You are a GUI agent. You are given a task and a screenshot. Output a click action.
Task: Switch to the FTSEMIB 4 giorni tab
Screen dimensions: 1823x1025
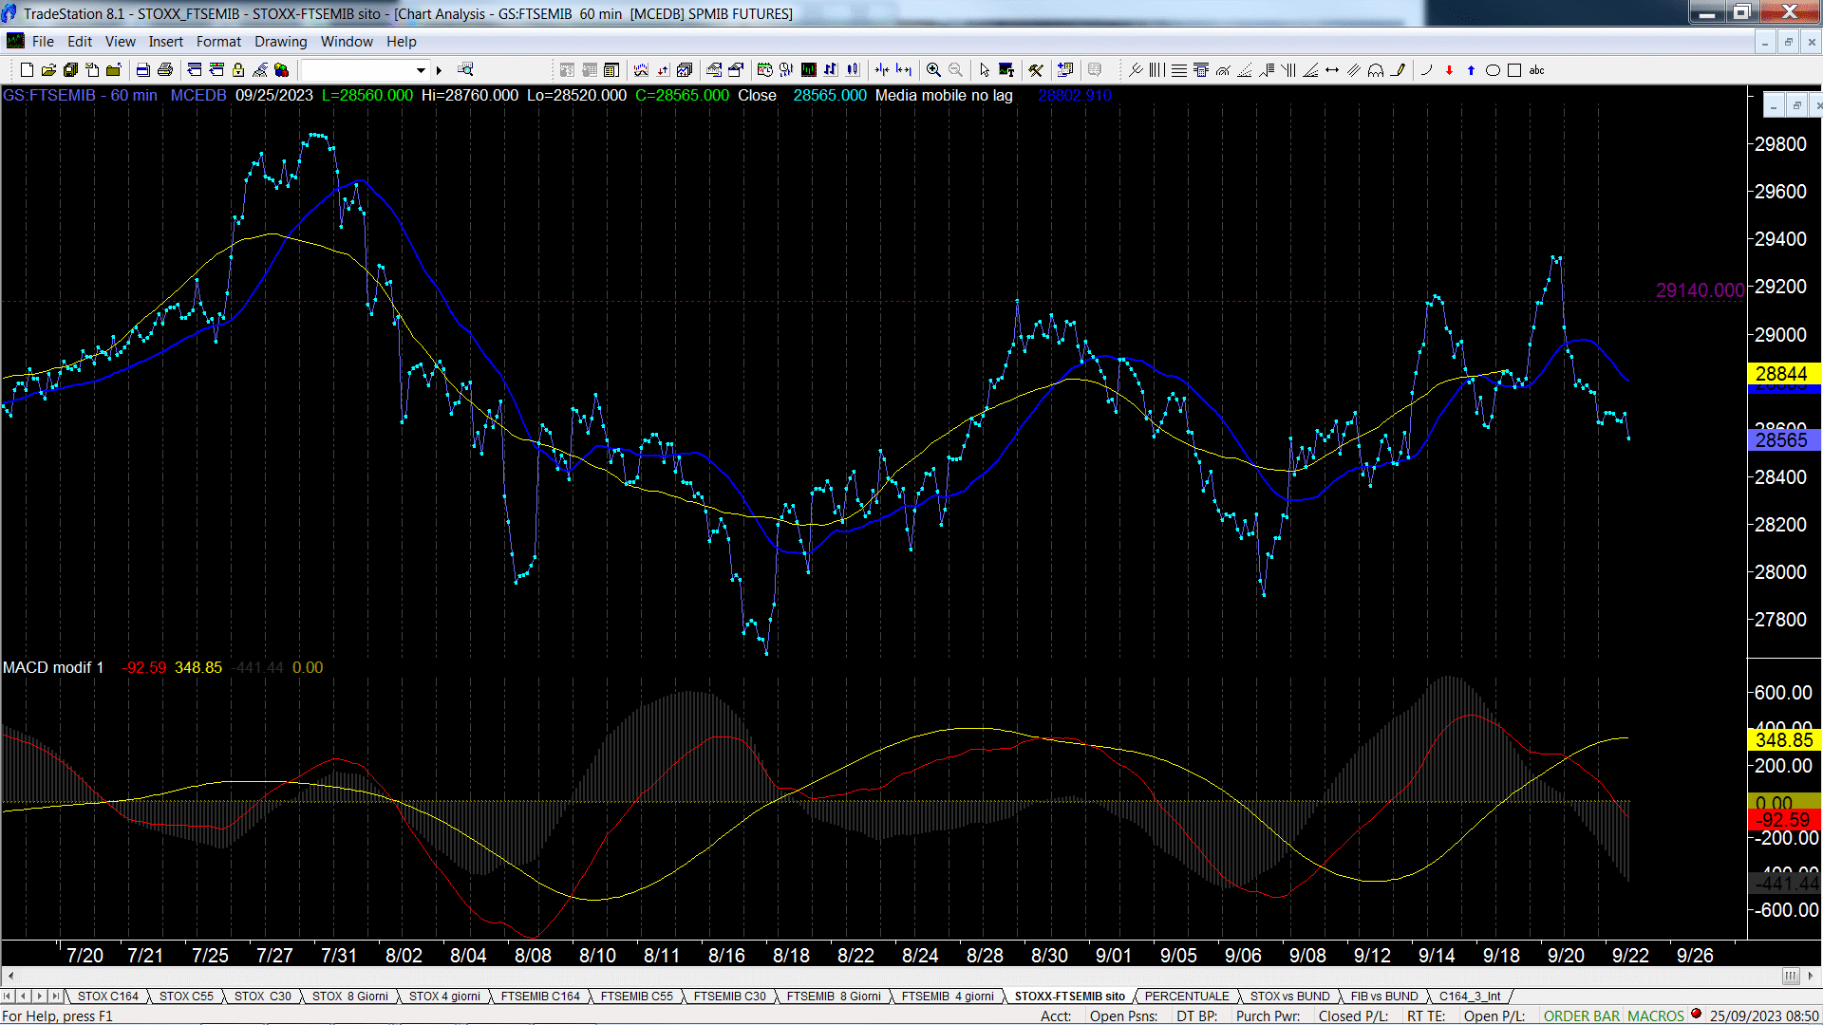pos(948,997)
